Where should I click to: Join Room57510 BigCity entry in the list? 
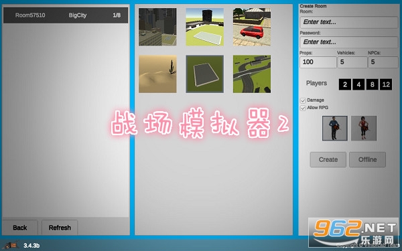pyautogui.click(x=66, y=15)
